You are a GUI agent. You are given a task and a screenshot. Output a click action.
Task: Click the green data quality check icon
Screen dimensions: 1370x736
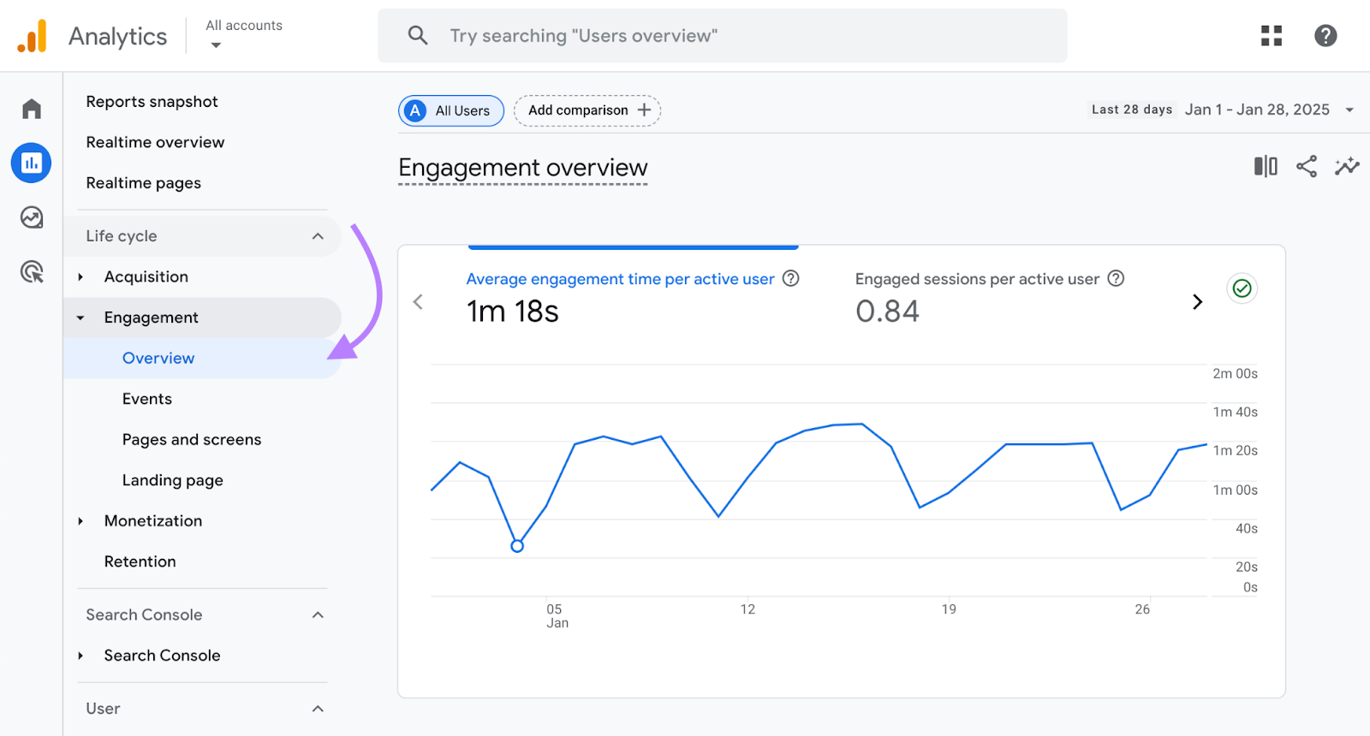click(x=1242, y=288)
